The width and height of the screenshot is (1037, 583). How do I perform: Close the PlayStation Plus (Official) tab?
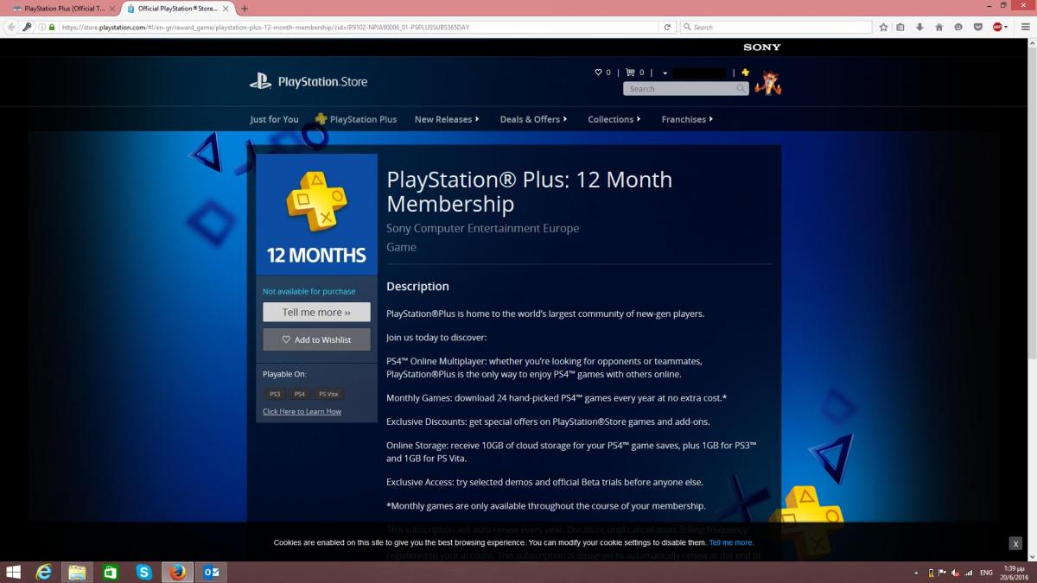111,8
